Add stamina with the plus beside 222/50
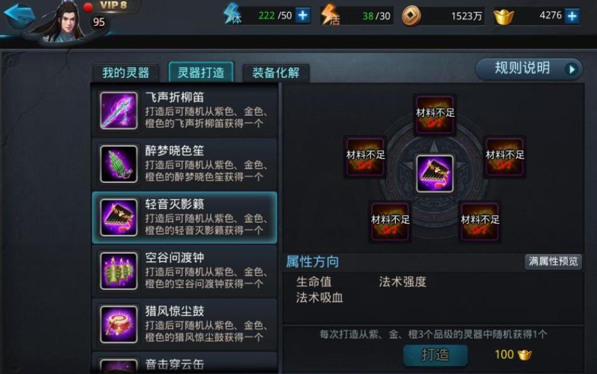This screenshot has height=374, width=597. click(303, 16)
